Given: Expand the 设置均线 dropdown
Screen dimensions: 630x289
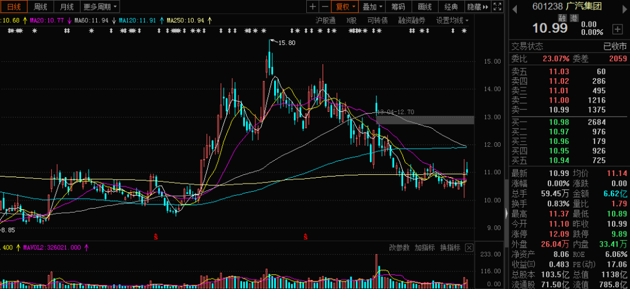Looking at the screenshot, I should point(453,20).
